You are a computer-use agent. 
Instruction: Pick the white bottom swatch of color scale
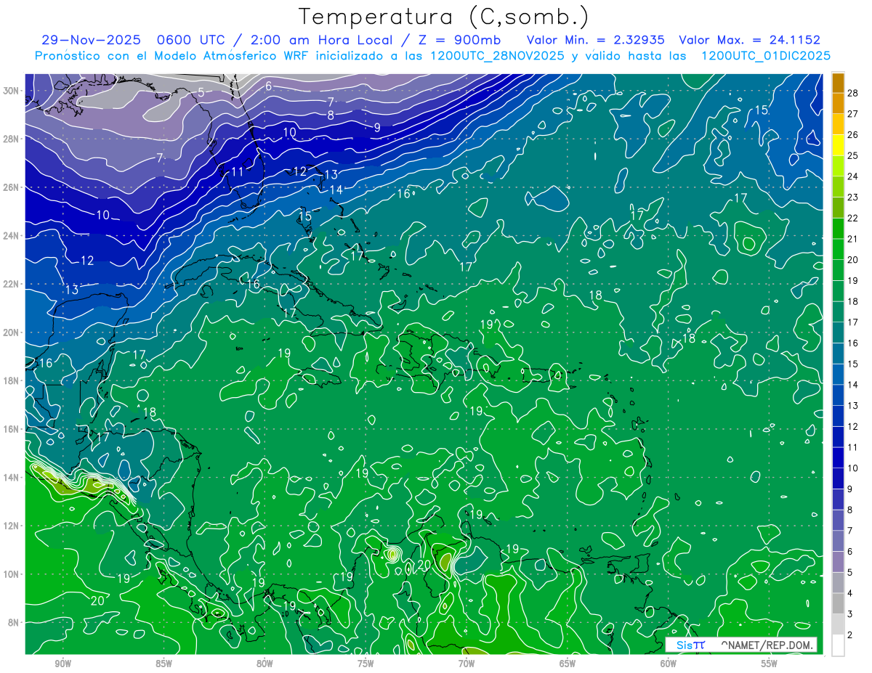point(838,645)
